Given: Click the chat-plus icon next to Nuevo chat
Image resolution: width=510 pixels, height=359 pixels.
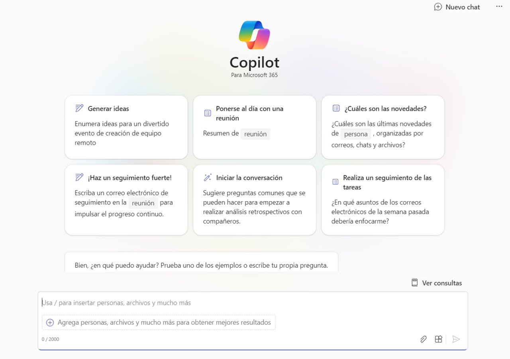Looking at the screenshot, I should [x=438, y=7].
